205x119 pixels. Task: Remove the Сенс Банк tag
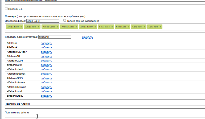pos(128,27)
